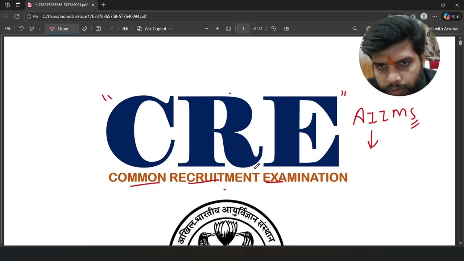Image resolution: width=464 pixels, height=261 pixels.
Task: Close the PDF browser tab
Action: click(x=93, y=5)
